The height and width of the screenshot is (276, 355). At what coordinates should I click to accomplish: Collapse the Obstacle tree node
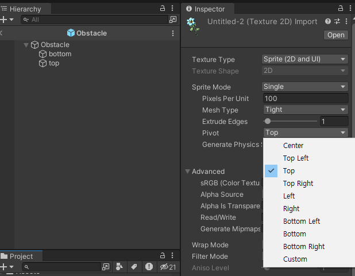(26, 45)
